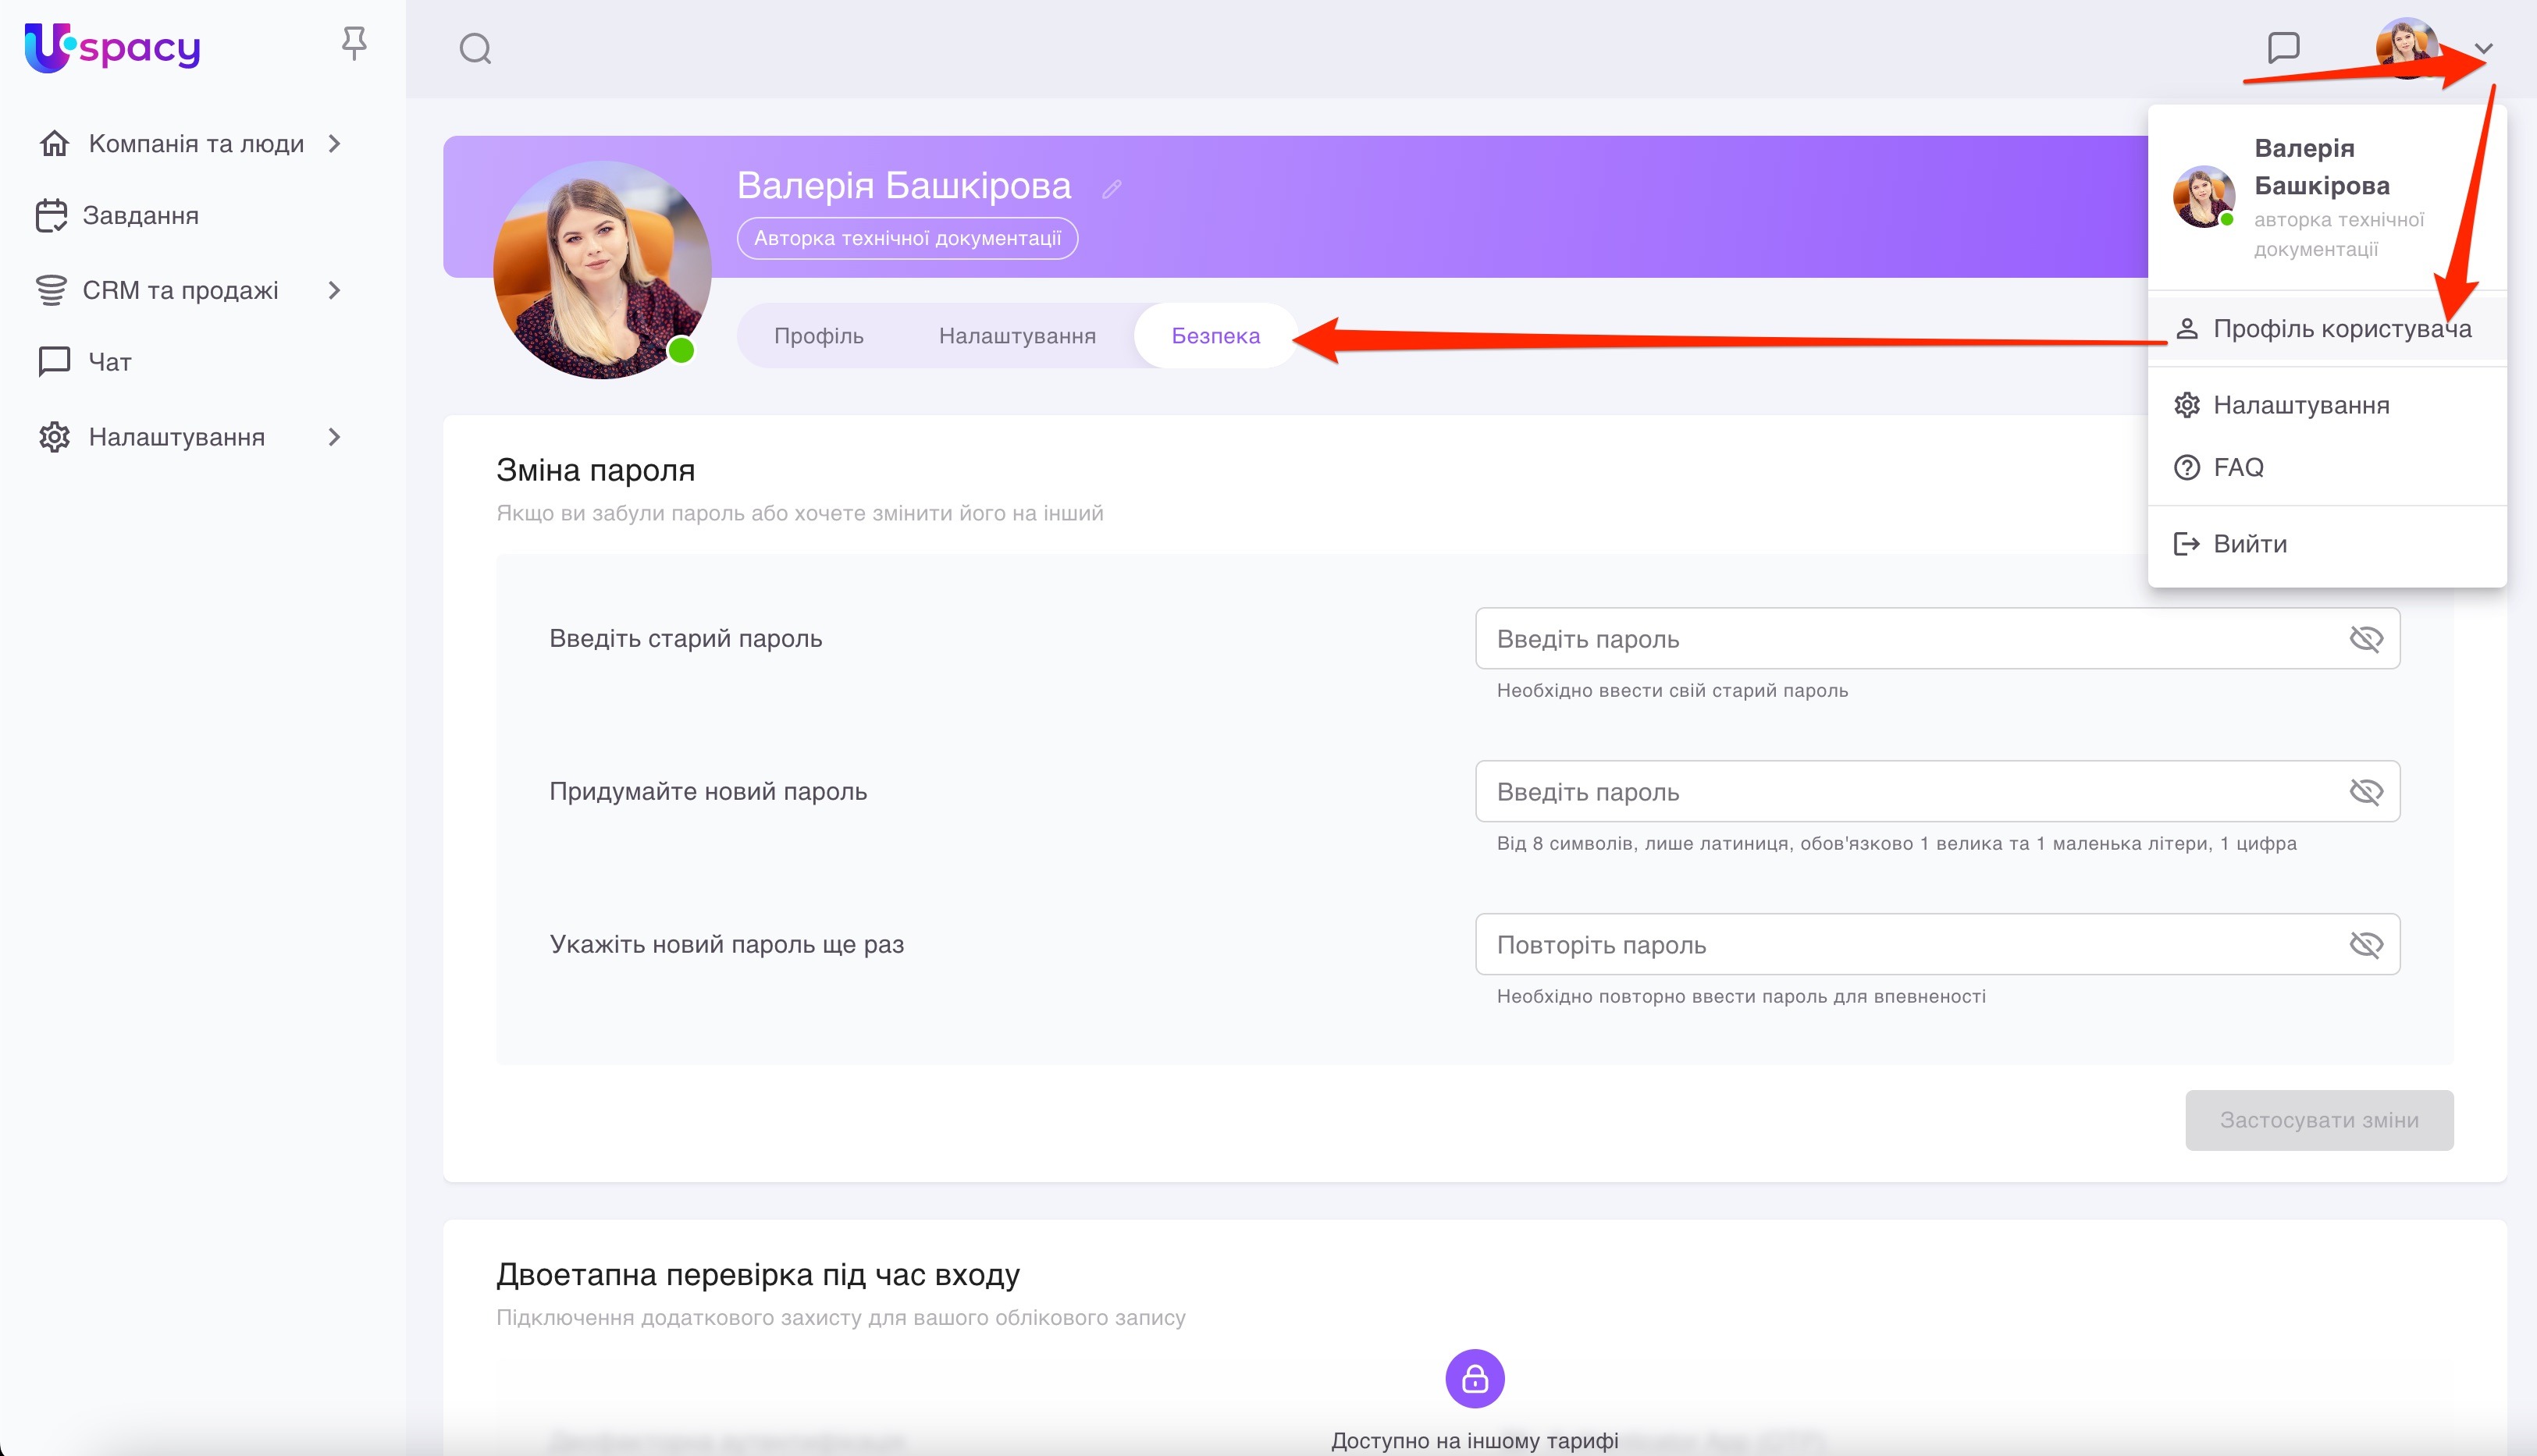Click the Застосувати зміни button

2319,1120
